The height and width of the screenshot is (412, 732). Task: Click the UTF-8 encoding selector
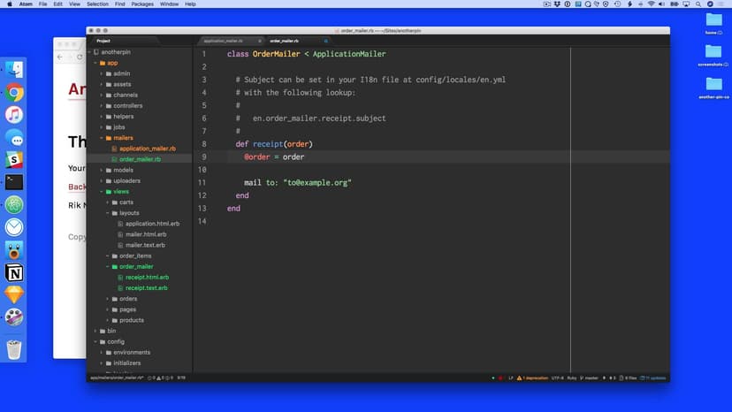tap(557, 378)
